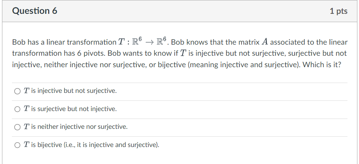The image size is (359, 164).
Task: Mark the bijective option's radio button
Action: point(17,145)
